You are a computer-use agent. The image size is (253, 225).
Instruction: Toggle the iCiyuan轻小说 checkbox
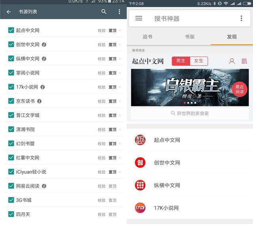(11, 172)
